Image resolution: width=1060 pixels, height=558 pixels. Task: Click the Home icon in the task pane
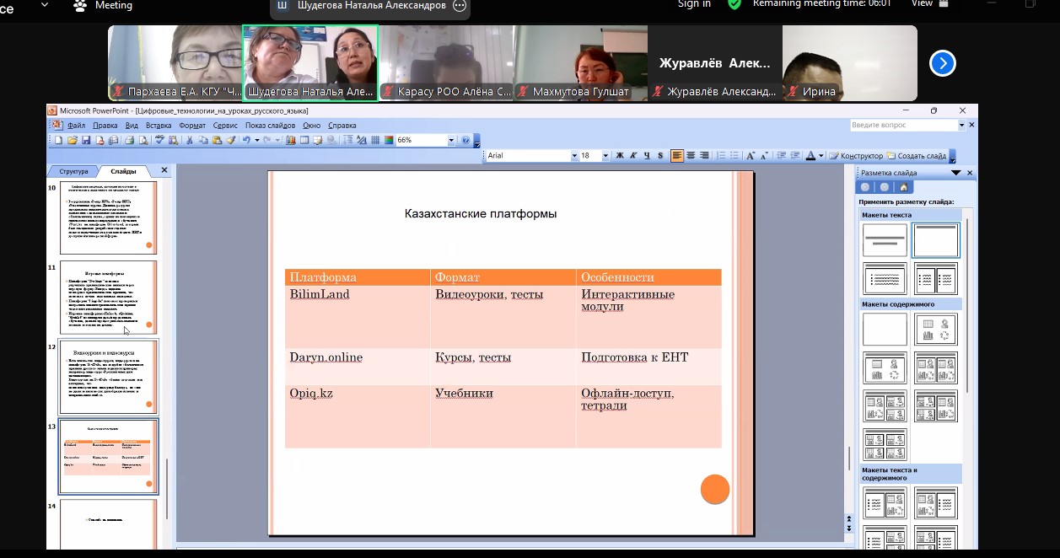tap(903, 187)
